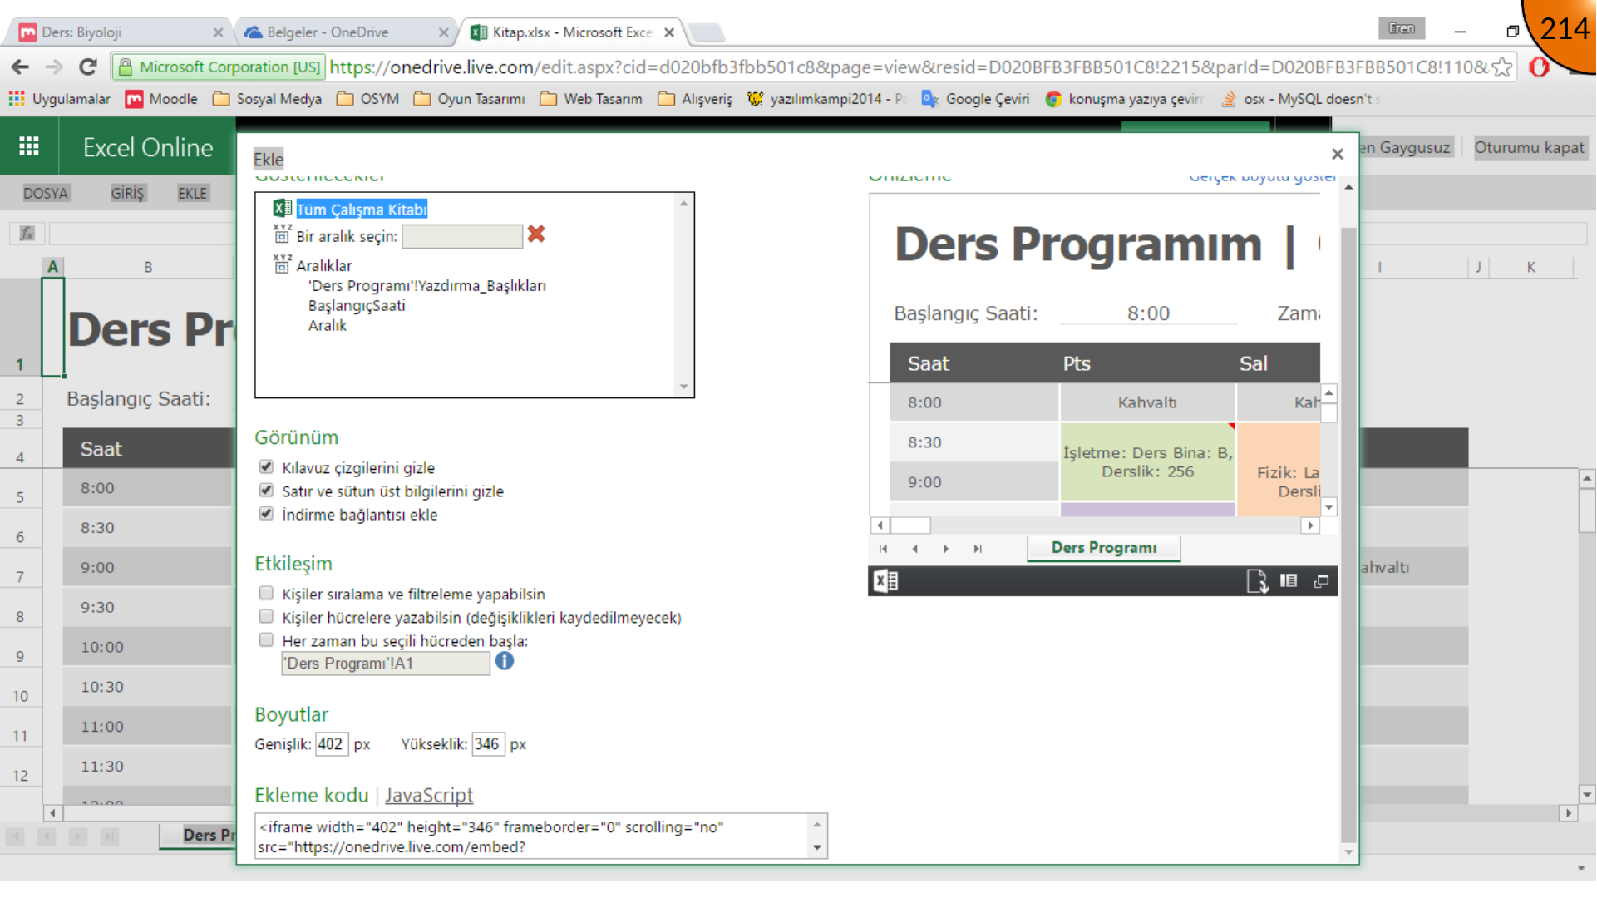1597x898 pixels.
Task: Open the Sosyal Medya bookmarks folder
Action: (268, 99)
